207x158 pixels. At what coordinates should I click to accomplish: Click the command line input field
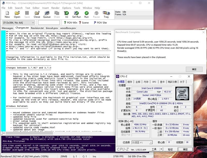[x=49, y=23]
